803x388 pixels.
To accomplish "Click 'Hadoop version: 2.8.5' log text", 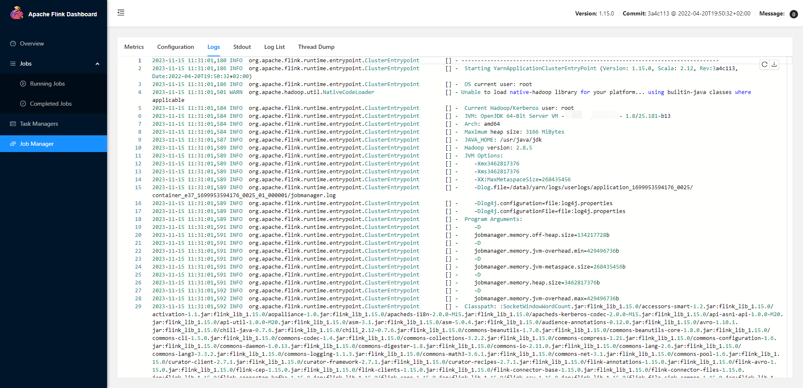I will [x=498, y=148].
